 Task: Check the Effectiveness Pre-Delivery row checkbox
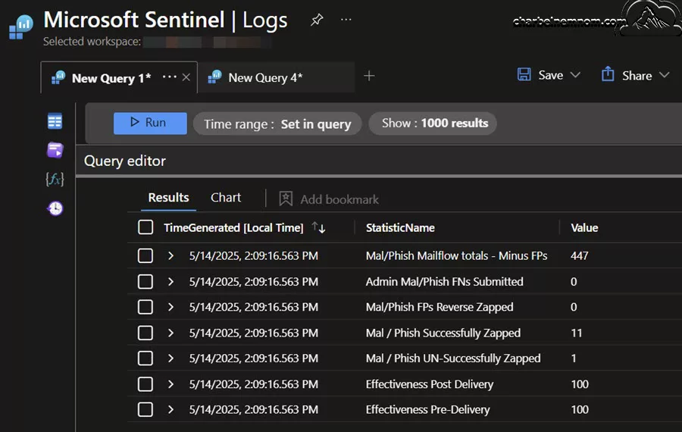click(x=145, y=409)
